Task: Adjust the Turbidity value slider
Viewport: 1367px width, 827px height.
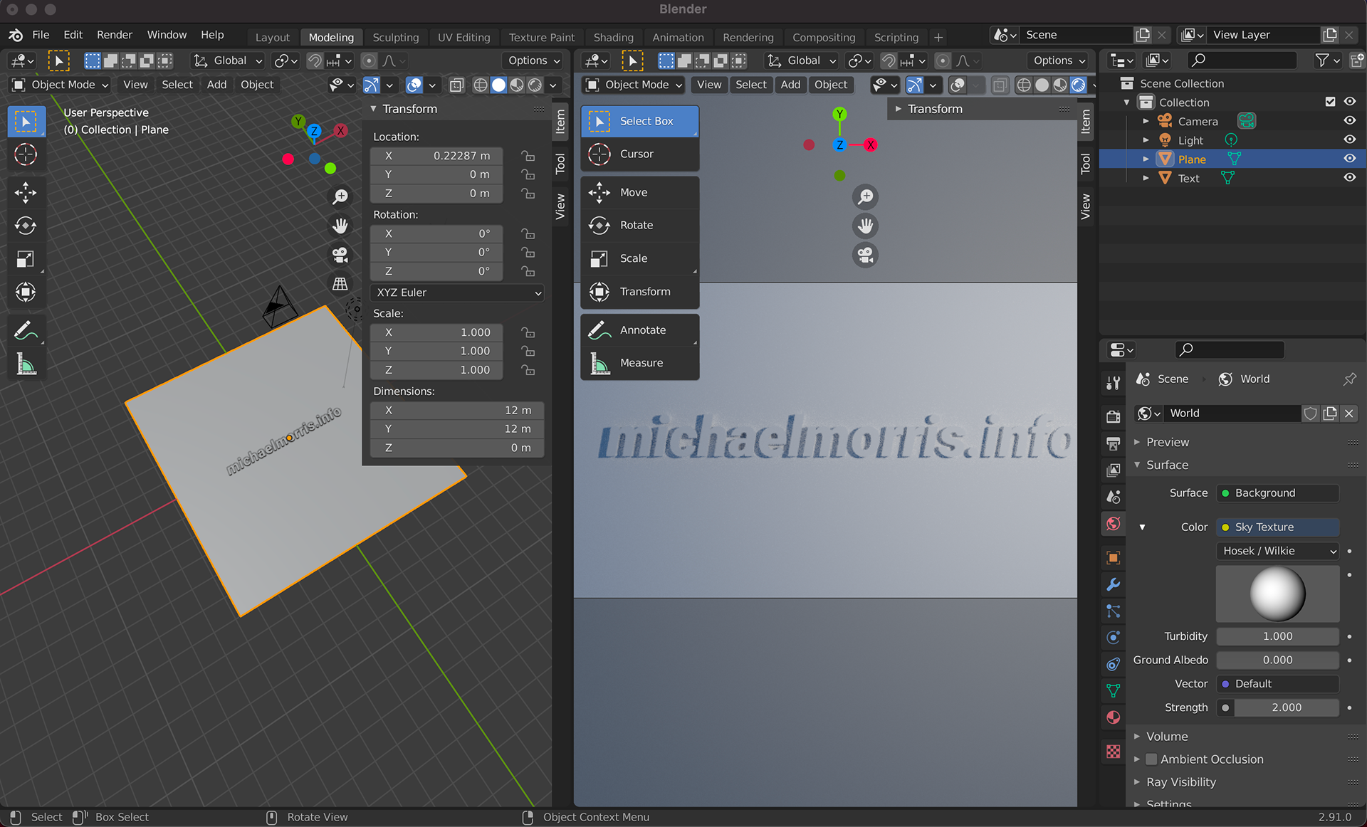Action: click(x=1278, y=636)
